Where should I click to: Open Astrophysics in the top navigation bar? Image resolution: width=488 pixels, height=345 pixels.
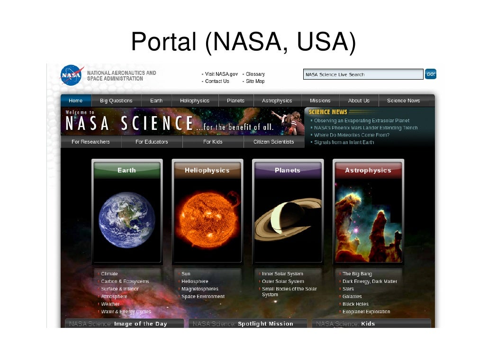tap(277, 100)
